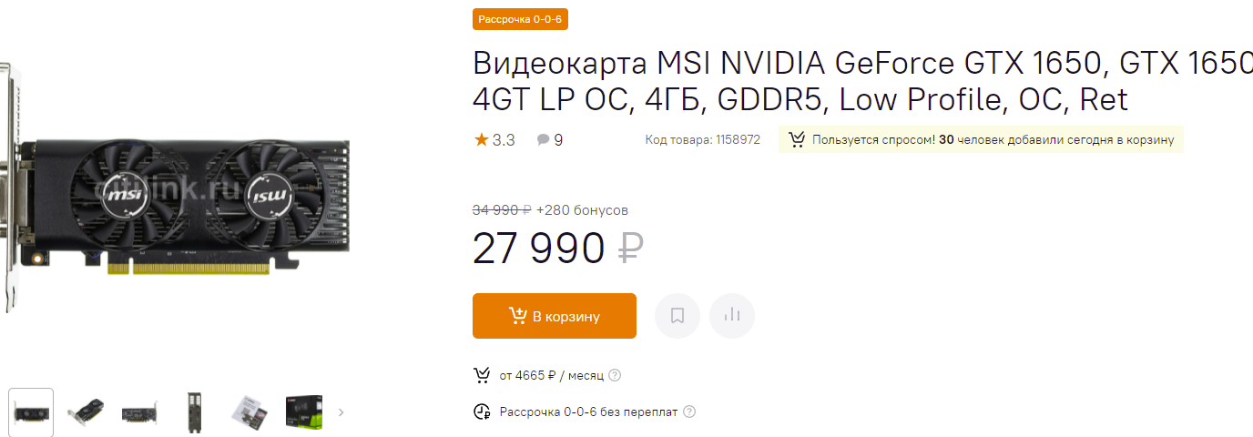Select the vertical bracket-view thumbnail
The image size is (1253, 437).
point(193,412)
